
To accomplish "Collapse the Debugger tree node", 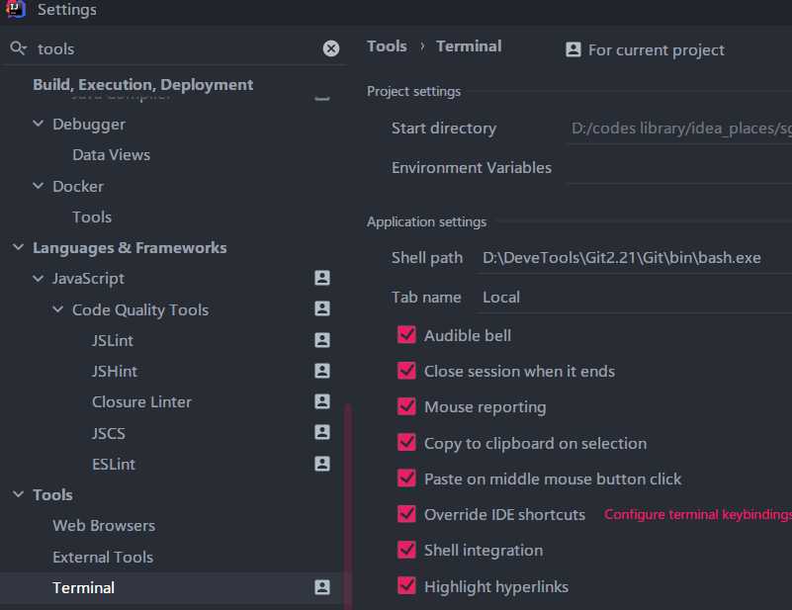I will click(x=39, y=125).
